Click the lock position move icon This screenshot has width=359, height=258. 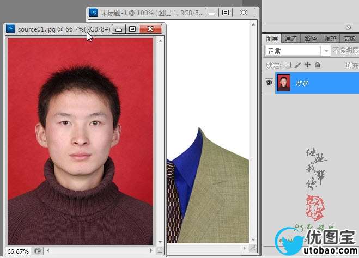pyautogui.click(x=307, y=65)
